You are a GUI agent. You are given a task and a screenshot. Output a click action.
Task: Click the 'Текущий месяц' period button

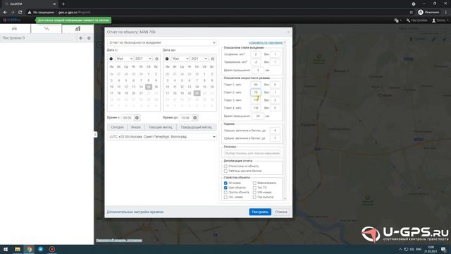click(160, 127)
